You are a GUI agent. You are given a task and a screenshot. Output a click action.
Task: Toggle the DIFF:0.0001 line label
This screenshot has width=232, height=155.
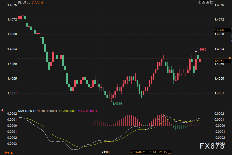49,111
